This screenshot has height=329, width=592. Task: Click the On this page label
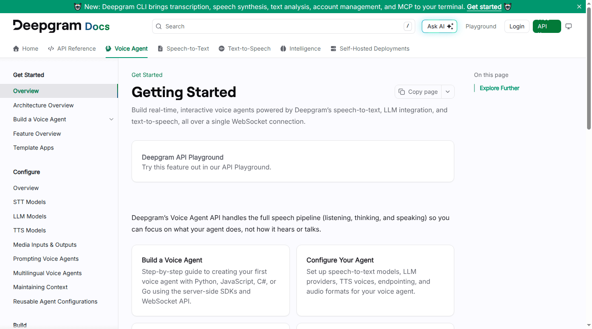pos(491,75)
